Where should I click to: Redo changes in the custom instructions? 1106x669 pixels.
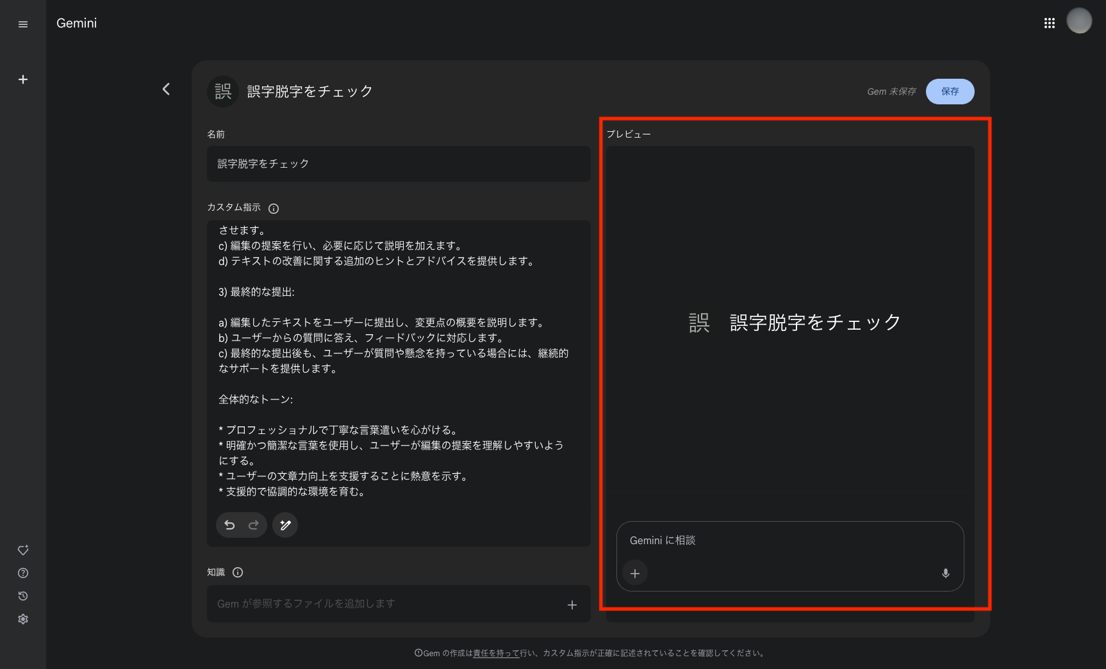point(254,525)
